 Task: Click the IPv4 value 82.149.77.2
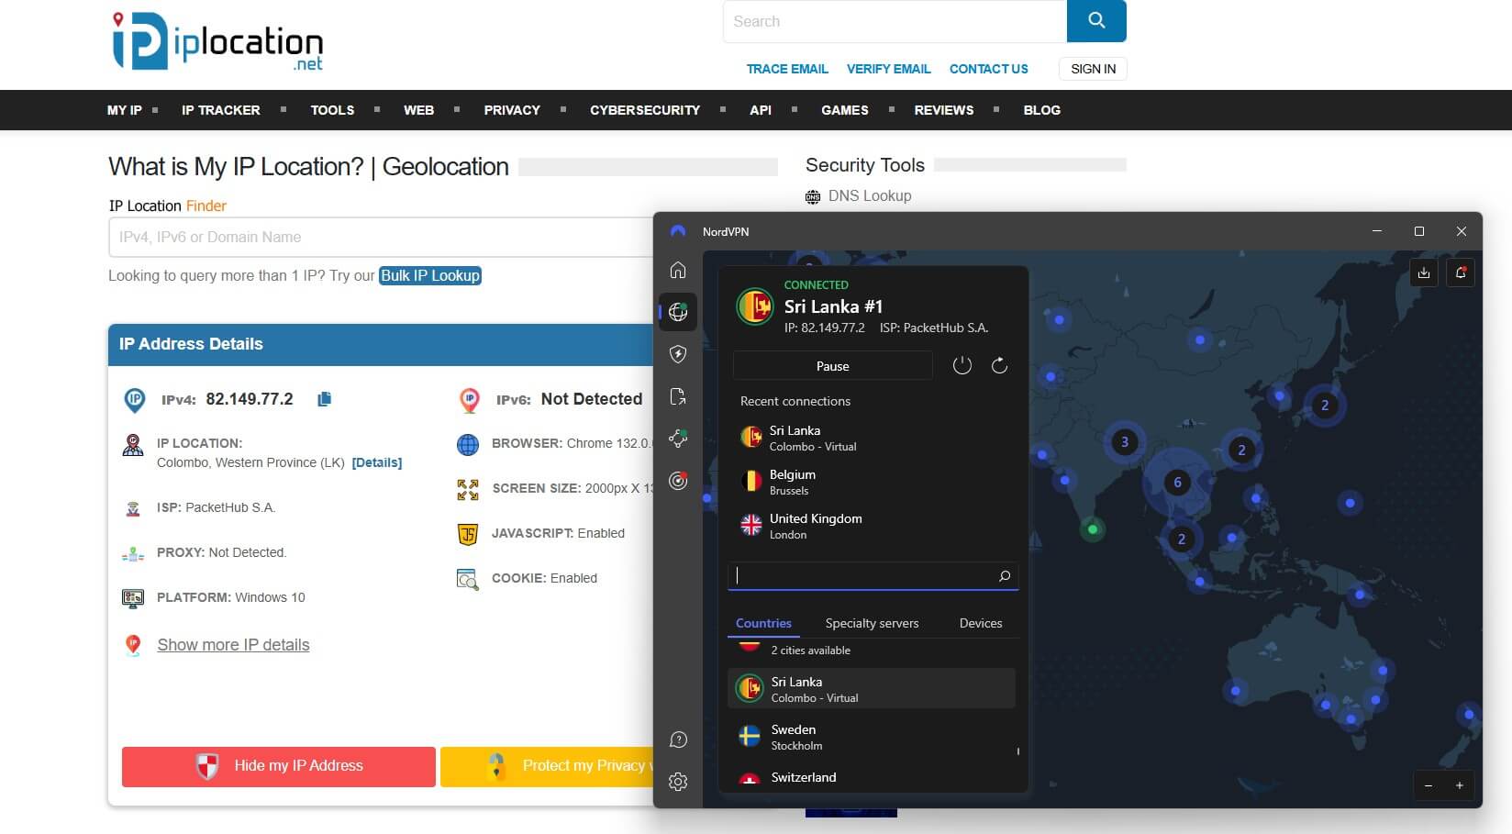click(250, 399)
